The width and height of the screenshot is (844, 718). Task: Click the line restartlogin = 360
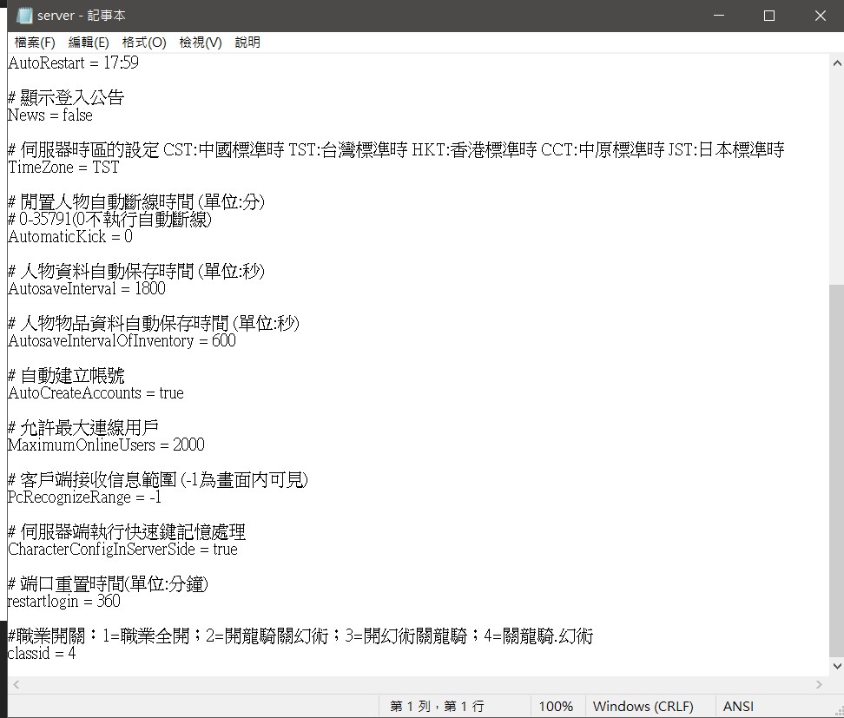pos(64,601)
